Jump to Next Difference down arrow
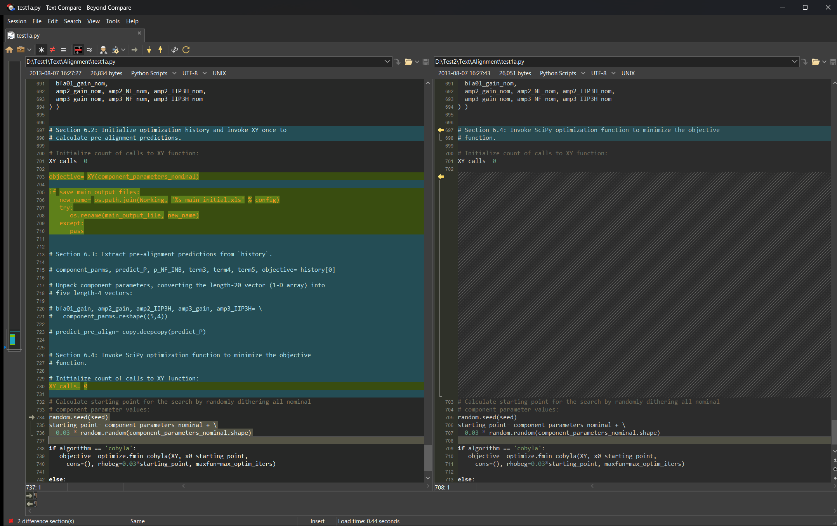Screen dimensions: 837x526 coord(149,50)
